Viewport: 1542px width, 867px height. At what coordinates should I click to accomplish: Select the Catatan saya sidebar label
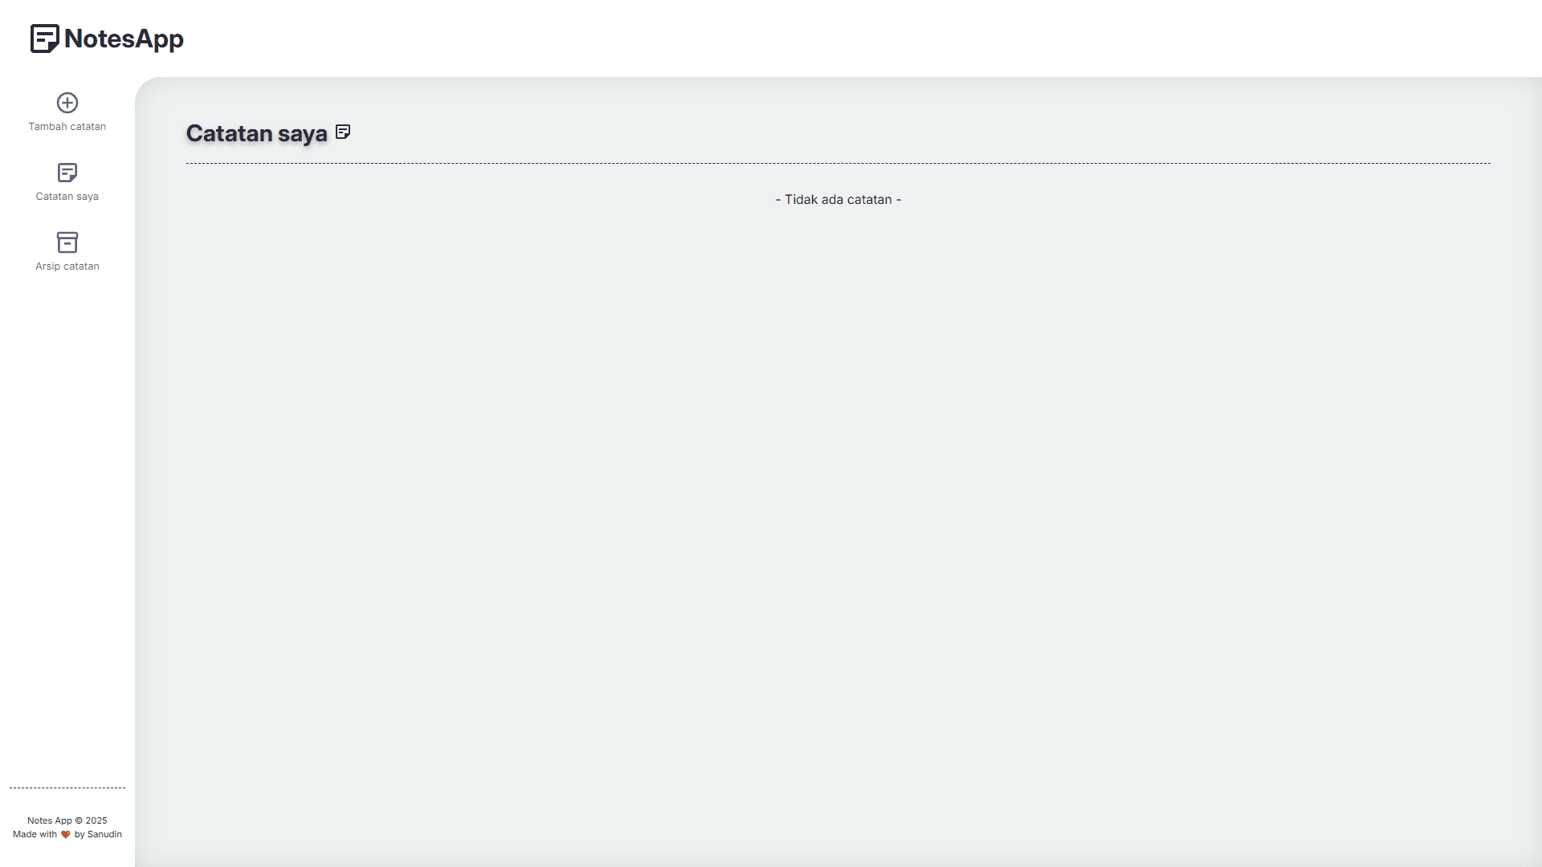pos(67,197)
